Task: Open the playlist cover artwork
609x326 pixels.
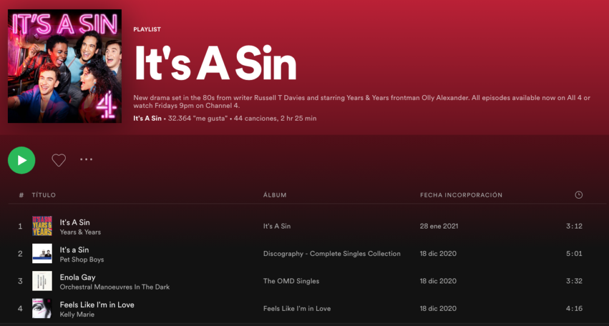Action: tap(65, 66)
